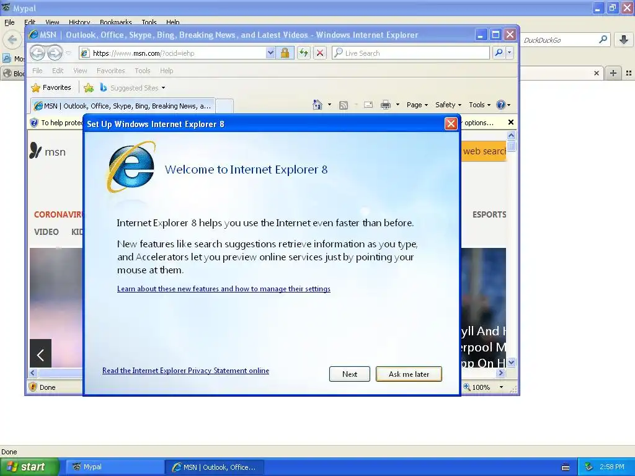The image size is (635, 476).
Task: Open the Safety dropdown menu
Action: 448,105
